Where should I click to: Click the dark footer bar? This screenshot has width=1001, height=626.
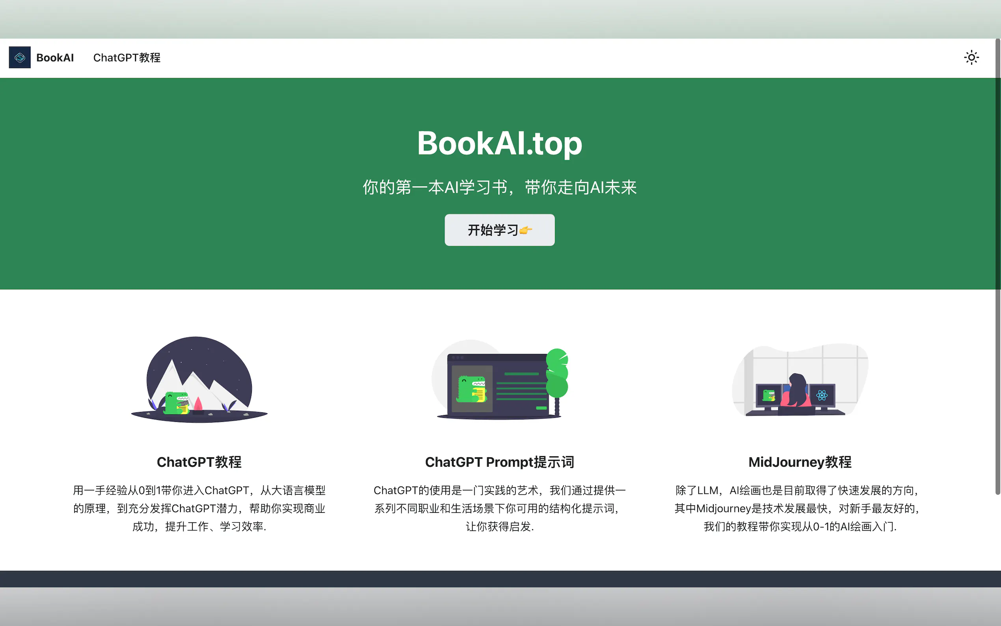tap(499, 579)
